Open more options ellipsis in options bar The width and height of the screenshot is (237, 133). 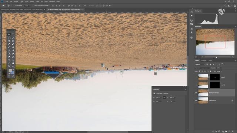(x=85, y=6)
